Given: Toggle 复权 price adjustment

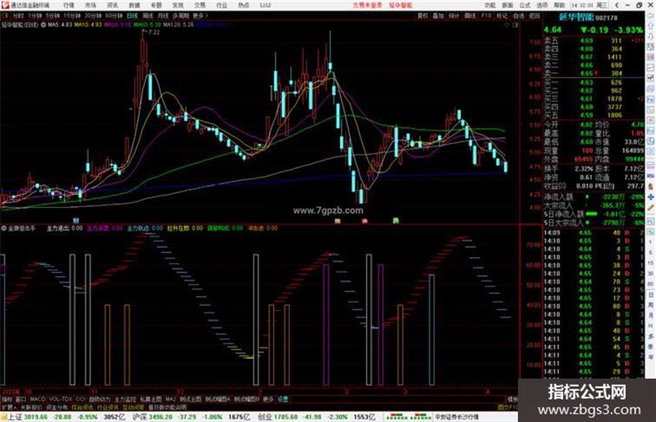Looking at the screenshot, I should [423, 15].
